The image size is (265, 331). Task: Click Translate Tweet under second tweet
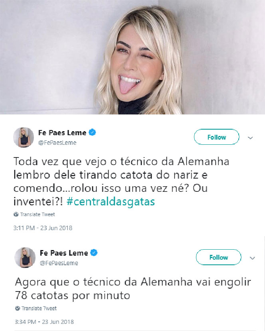pos(39,308)
